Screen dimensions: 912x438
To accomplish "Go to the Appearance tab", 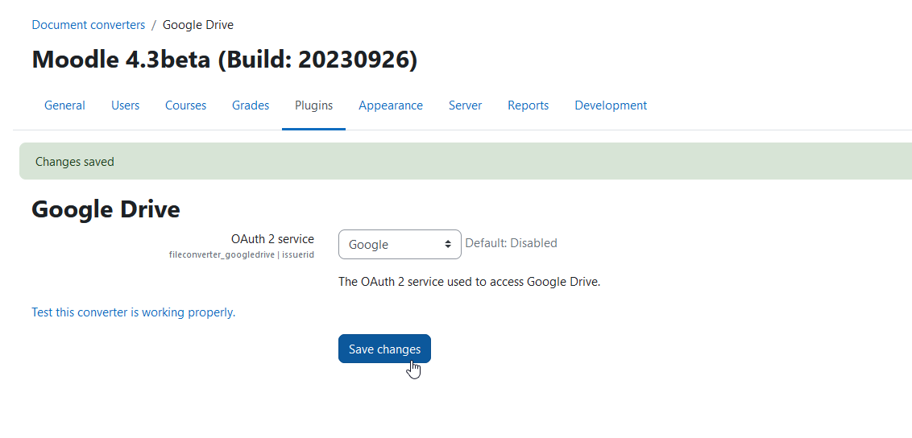I will (x=391, y=105).
